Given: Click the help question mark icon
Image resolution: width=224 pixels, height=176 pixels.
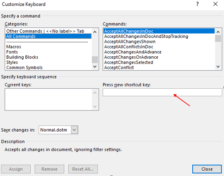Looking at the screenshot, I should (197, 4).
